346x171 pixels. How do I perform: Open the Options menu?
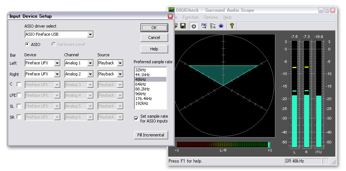click(211, 17)
